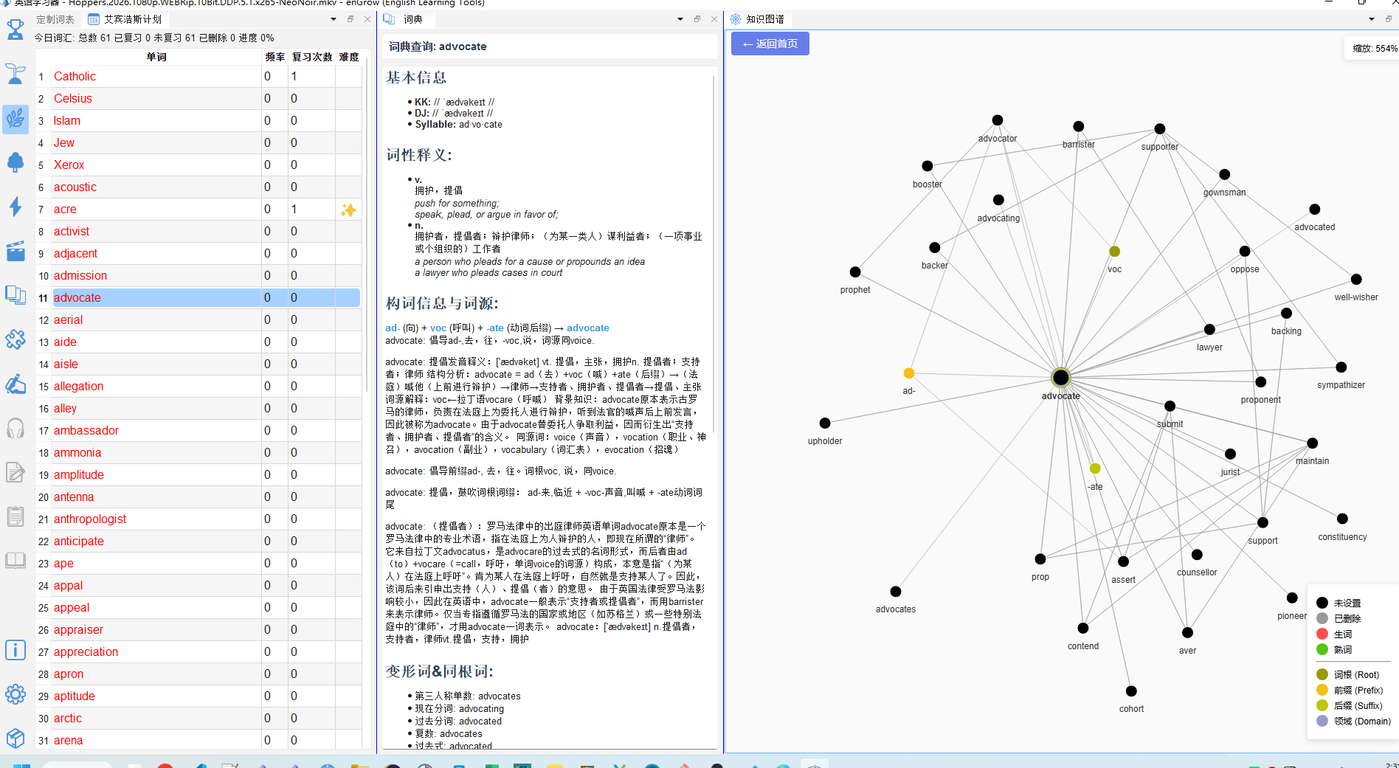Click the package box sidebar icon
The width and height of the screenshot is (1399, 768).
(x=15, y=738)
